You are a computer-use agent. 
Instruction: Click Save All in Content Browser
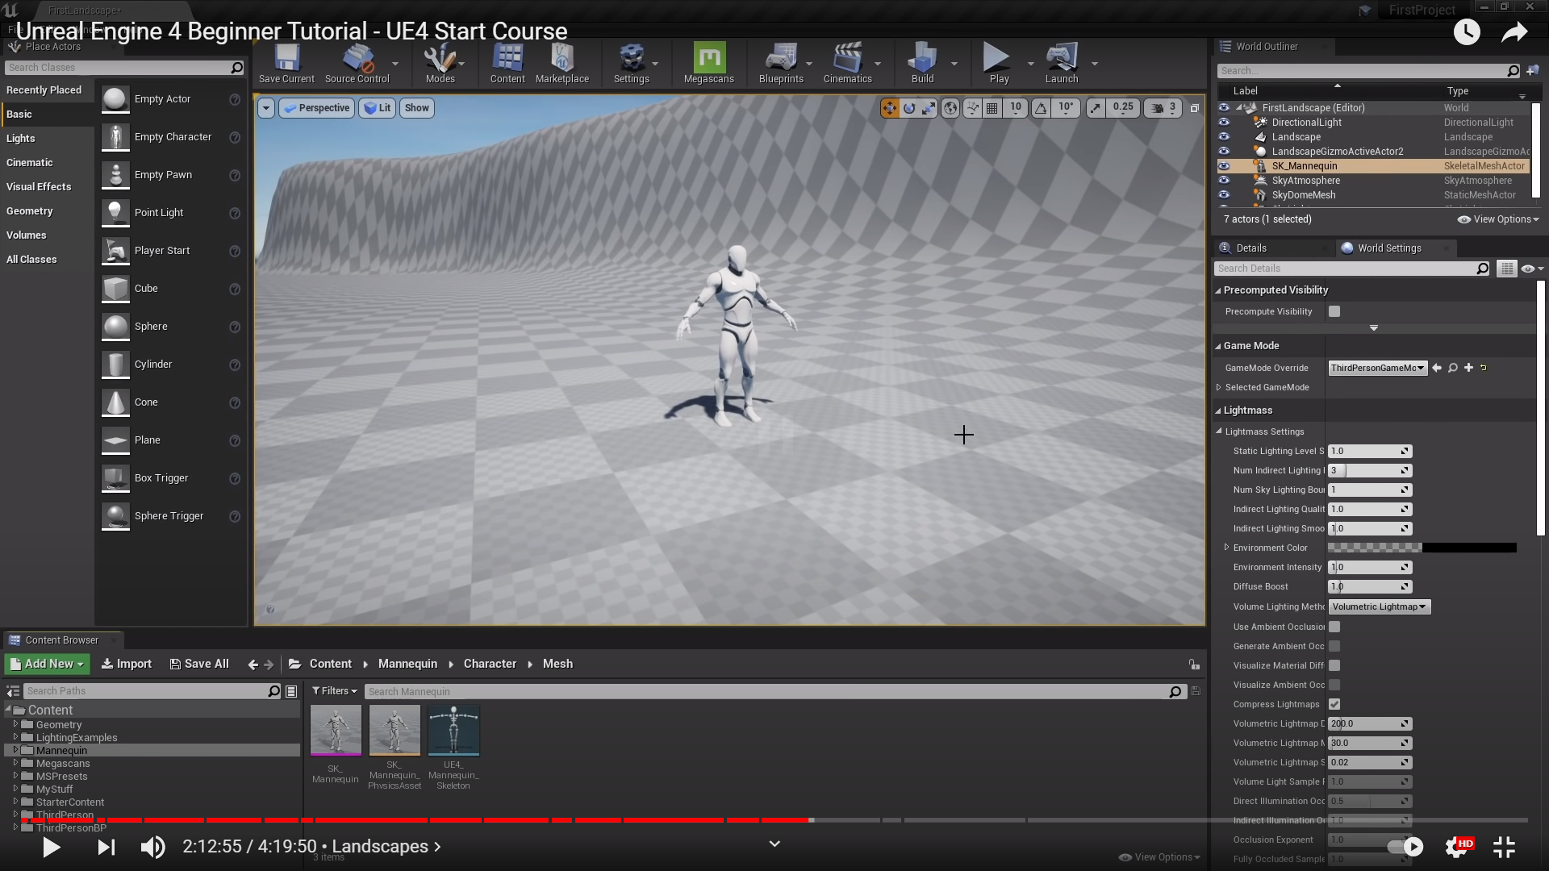[x=199, y=664]
